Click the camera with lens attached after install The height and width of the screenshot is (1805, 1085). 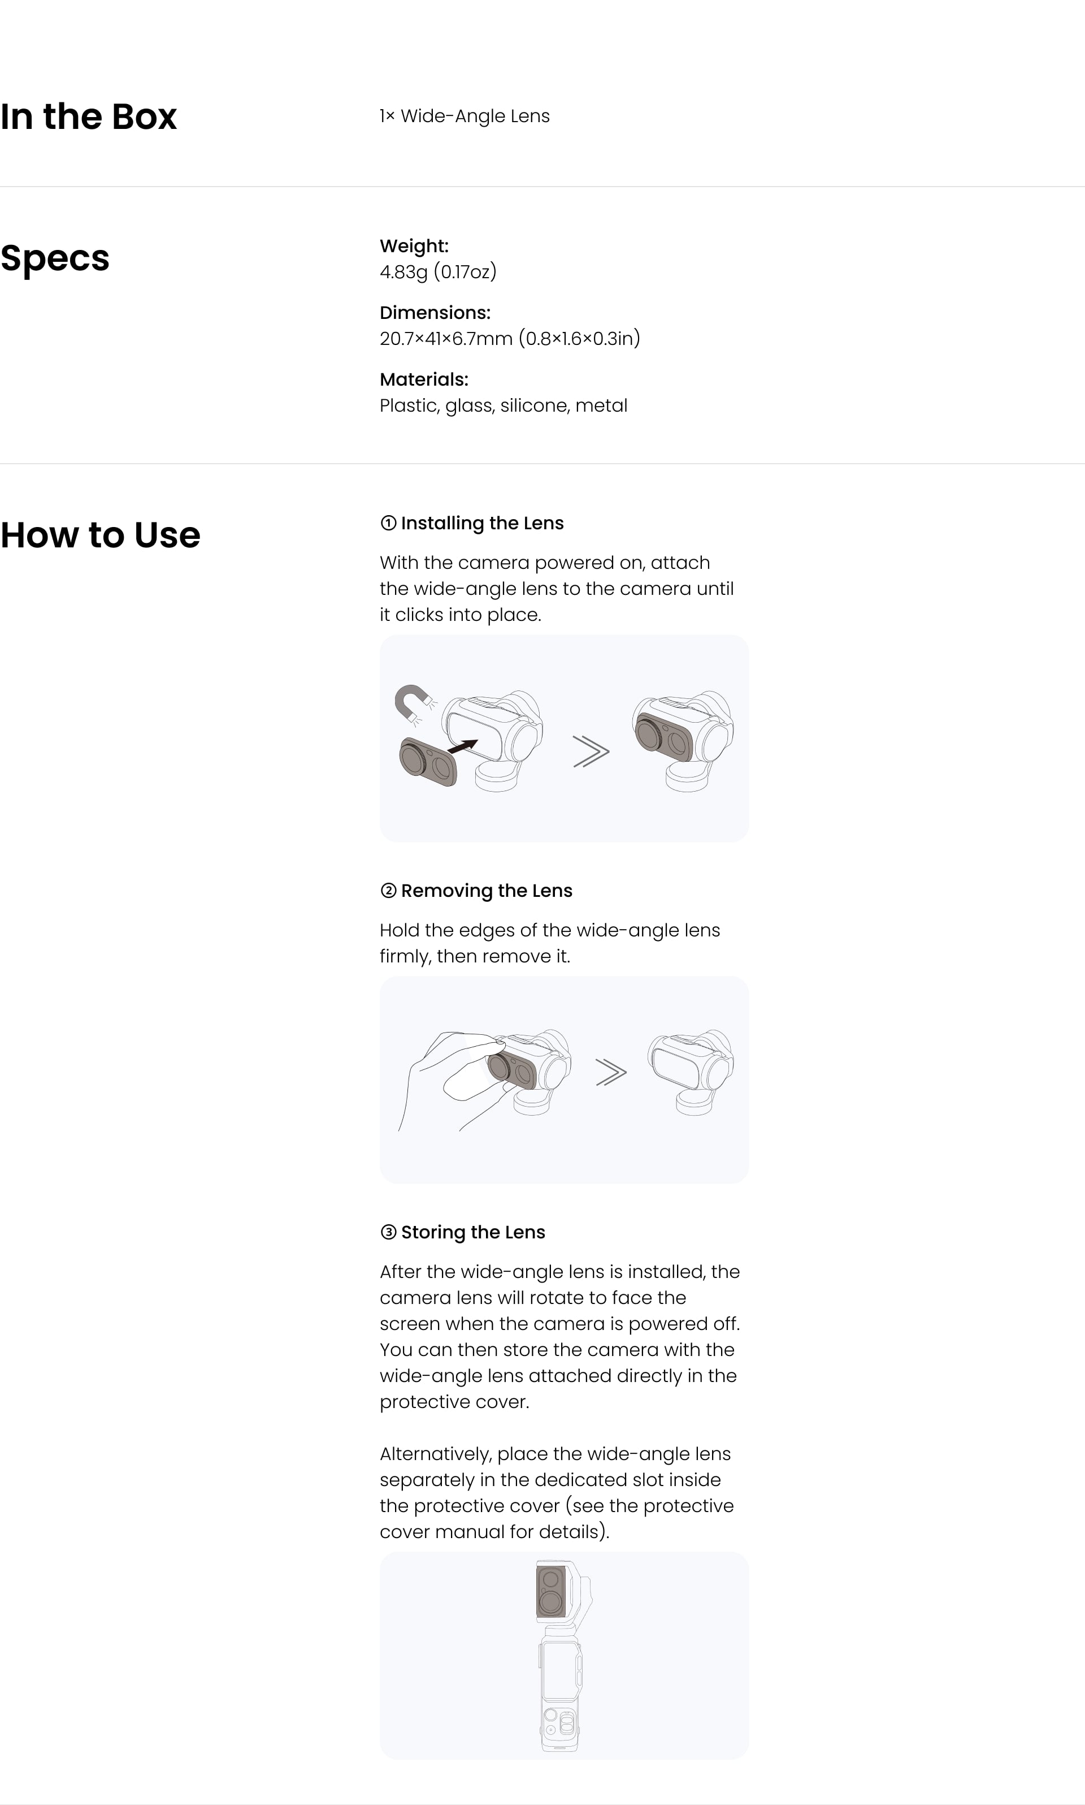[x=683, y=740]
